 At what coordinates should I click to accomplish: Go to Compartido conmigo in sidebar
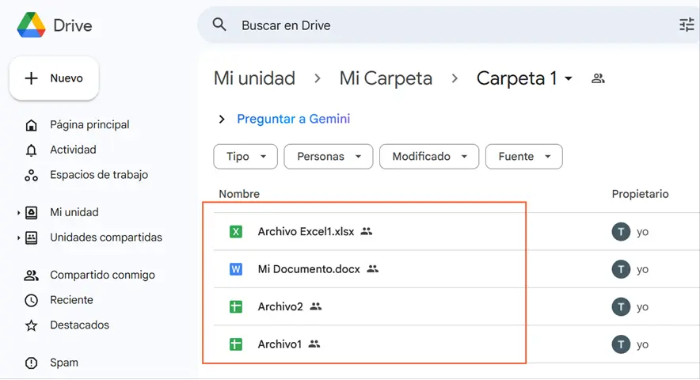[102, 275]
